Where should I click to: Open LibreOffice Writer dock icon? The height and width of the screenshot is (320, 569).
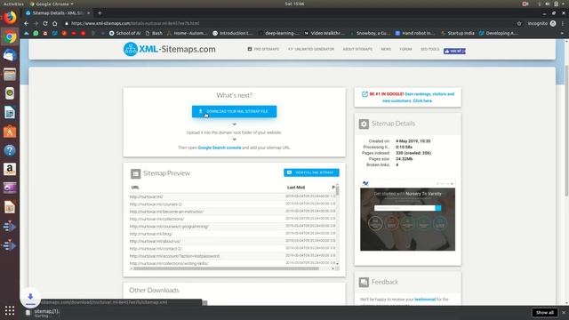point(10,113)
